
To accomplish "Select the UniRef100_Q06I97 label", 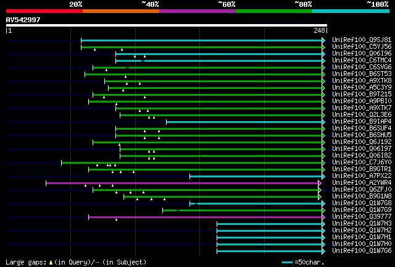I will click(x=362, y=149).
